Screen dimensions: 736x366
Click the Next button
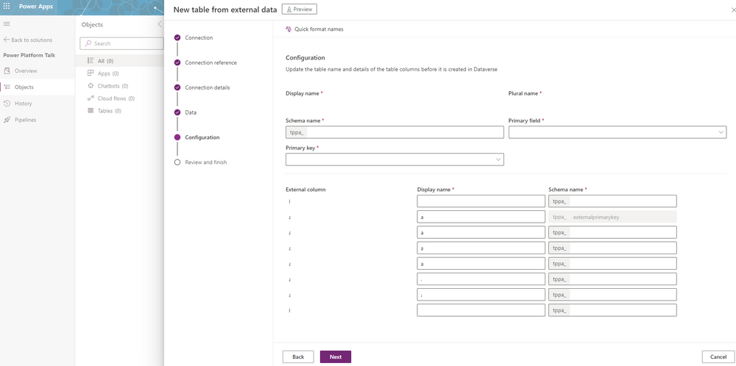tap(335, 356)
